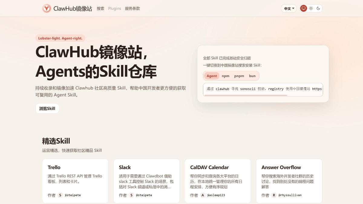
Task: Switch install command to bun
Action: coord(252,76)
